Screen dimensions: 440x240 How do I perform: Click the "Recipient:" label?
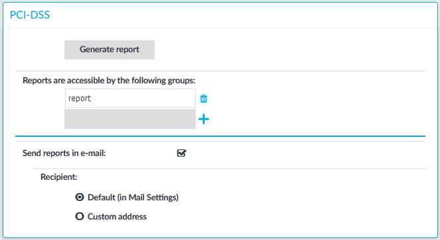pyautogui.click(x=59, y=177)
